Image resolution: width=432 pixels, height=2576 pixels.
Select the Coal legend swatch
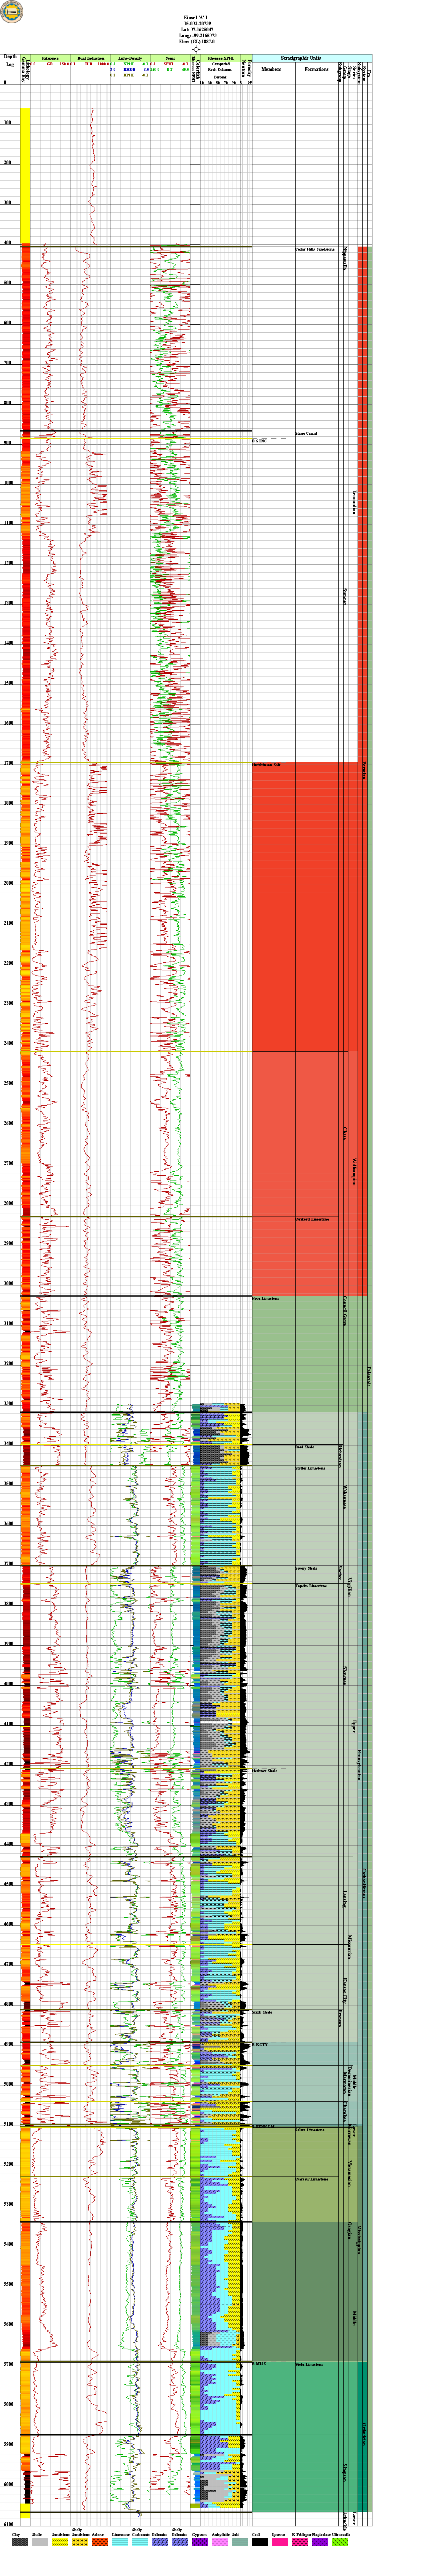[x=260, y=2541]
